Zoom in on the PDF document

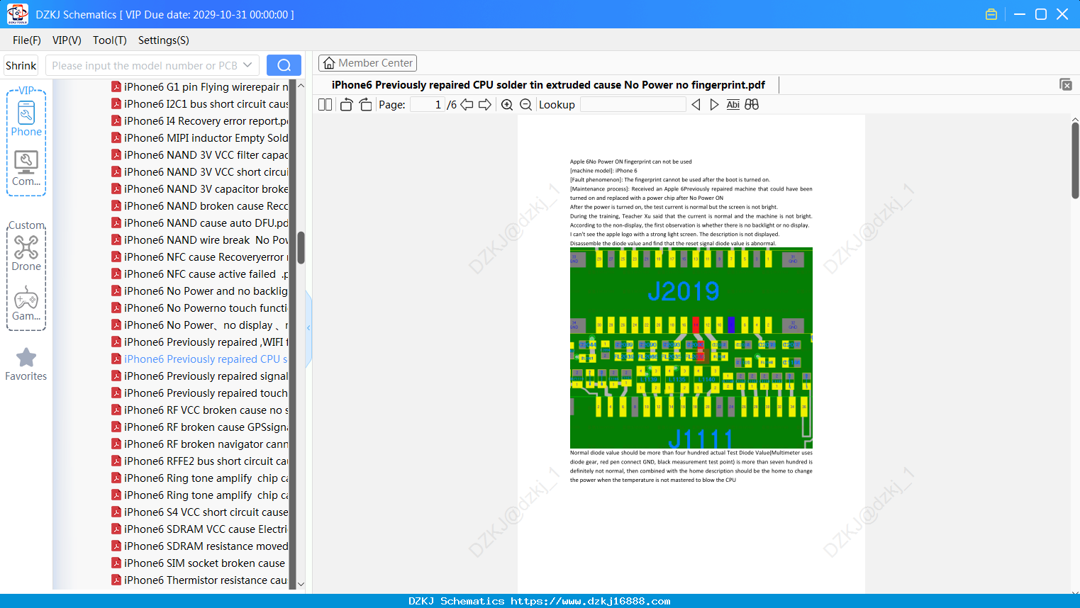(507, 105)
